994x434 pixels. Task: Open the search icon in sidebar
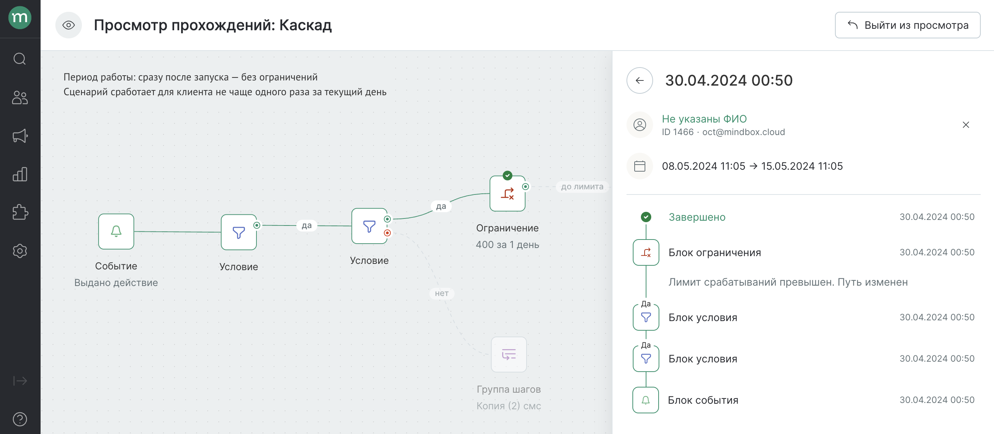click(20, 59)
